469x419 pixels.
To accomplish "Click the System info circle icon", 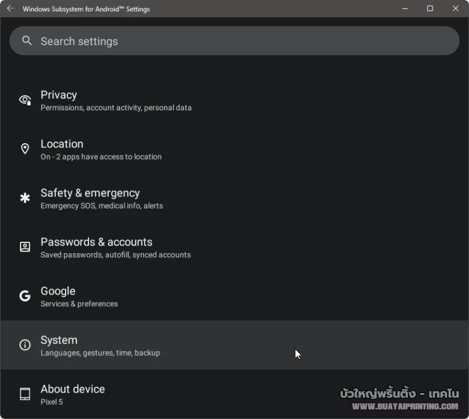I will click(x=25, y=345).
